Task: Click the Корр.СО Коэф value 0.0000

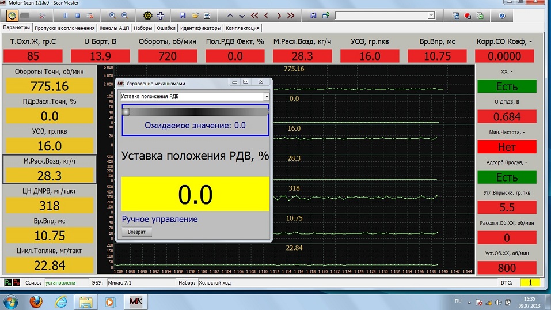Action: (x=504, y=56)
